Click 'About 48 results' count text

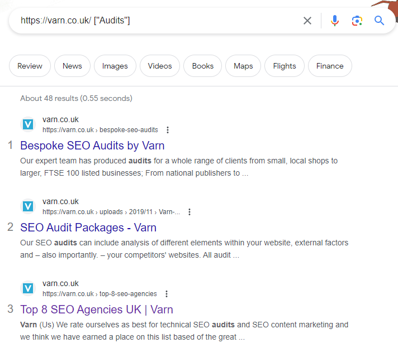tap(76, 98)
